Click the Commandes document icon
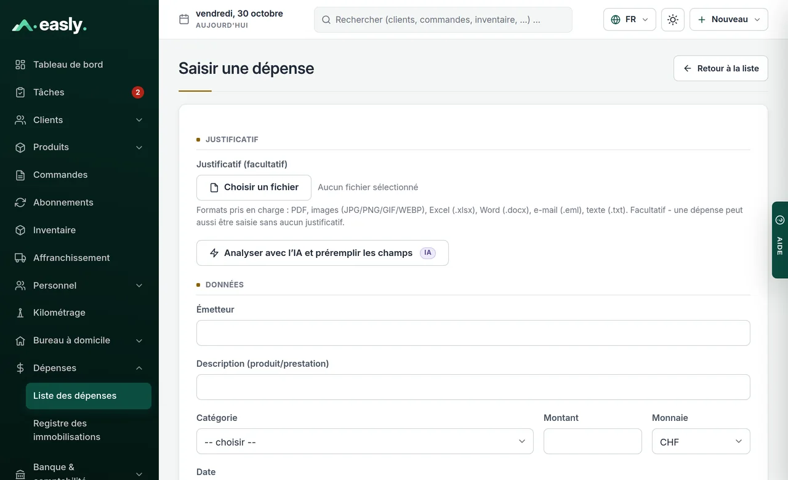Screen dimensions: 788x480 pyautogui.click(x=20, y=175)
